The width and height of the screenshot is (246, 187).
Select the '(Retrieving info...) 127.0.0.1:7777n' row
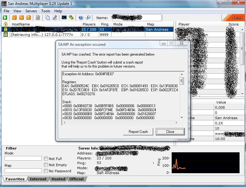tap(88, 34)
